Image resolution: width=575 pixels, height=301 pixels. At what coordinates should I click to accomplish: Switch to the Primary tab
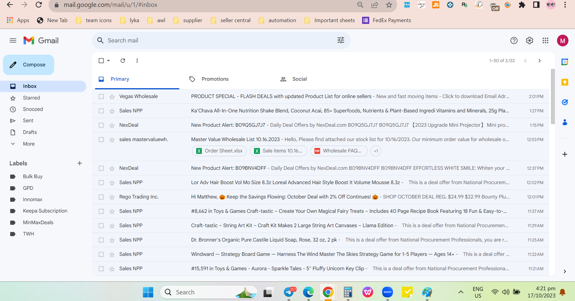(x=137, y=79)
